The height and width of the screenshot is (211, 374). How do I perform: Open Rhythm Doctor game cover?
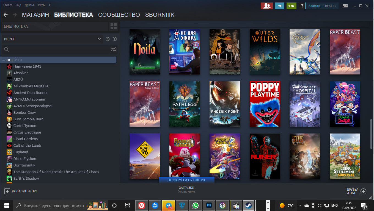345,104
